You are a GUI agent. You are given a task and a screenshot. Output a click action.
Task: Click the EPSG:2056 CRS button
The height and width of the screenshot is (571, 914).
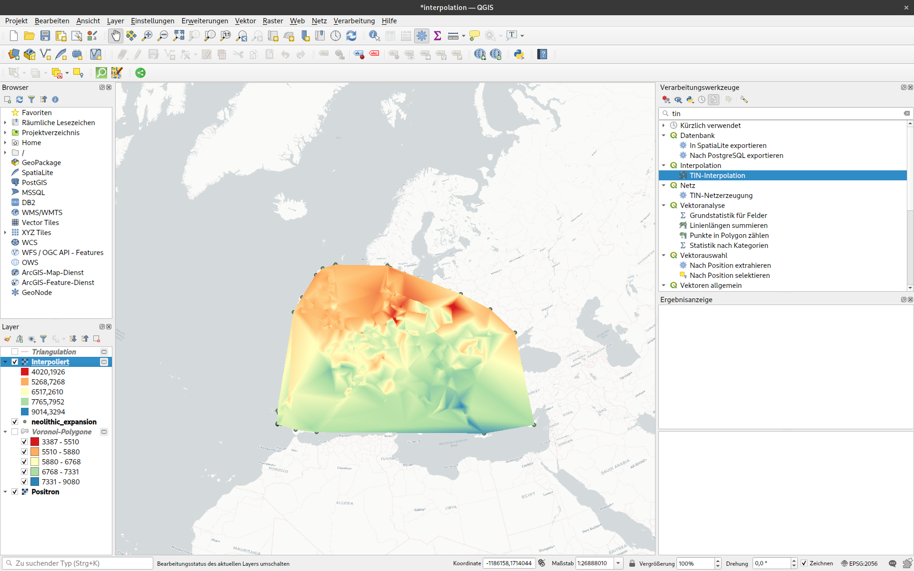tap(859, 563)
